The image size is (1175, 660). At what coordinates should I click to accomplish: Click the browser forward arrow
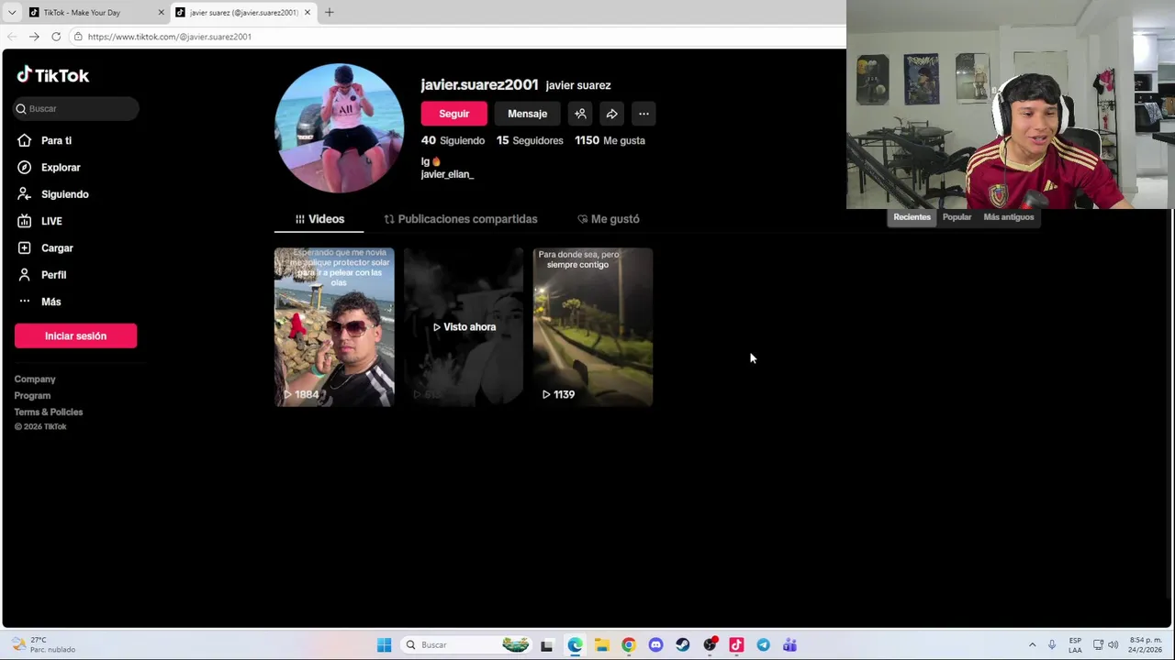click(34, 37)
